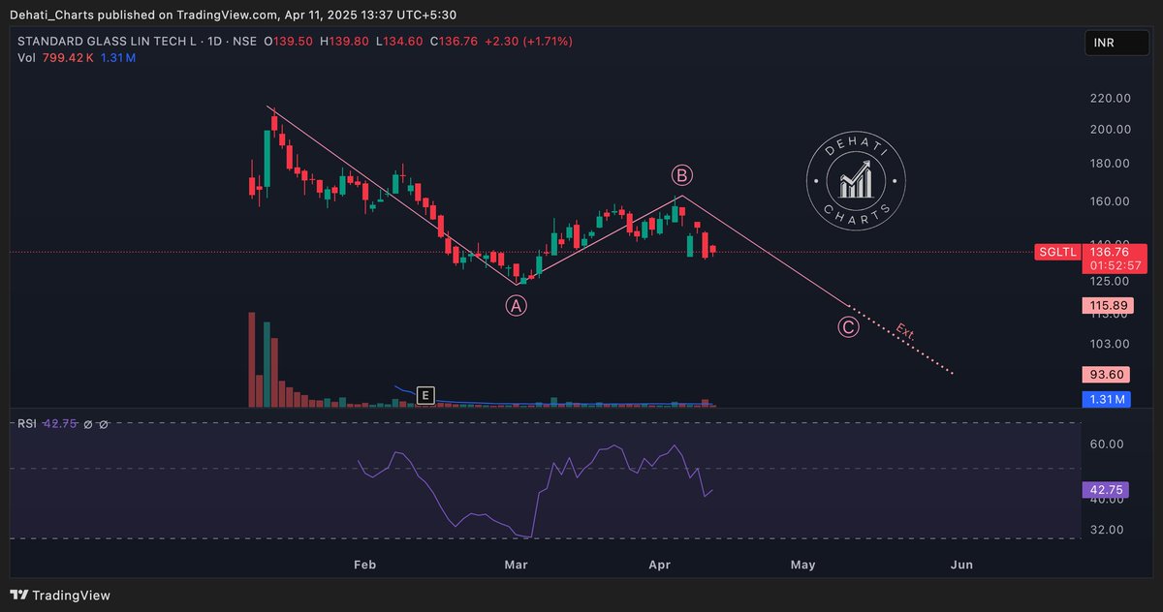Click the high value H139.80 in legend
This screenshot has height=612, width=1163.
point(344,42)
